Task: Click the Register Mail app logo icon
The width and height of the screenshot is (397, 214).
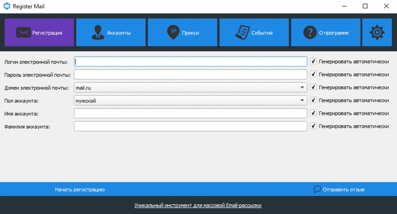Action: pyautogui.click(x=7, y=6)
